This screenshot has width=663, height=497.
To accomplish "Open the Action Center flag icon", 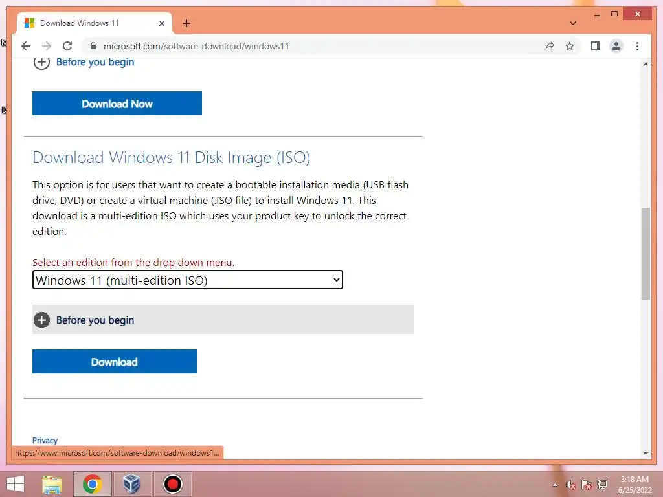I will point(586,485).
